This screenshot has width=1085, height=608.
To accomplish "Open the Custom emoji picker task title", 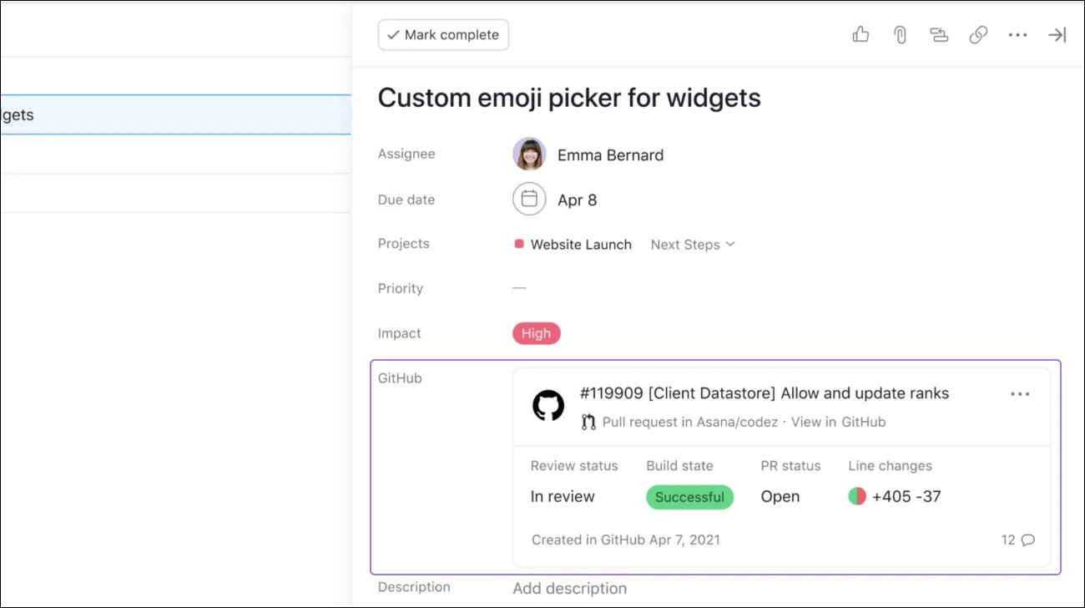I will click(568, 98).
